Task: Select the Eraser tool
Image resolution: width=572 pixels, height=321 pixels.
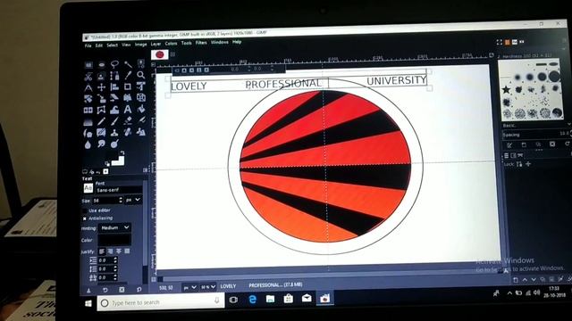Action: [128, 121]
